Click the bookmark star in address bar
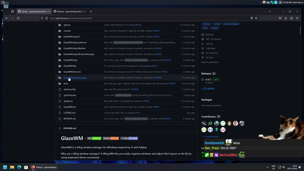Image resolution: width=304 pixels, height=171 pixels. [256, 18]
